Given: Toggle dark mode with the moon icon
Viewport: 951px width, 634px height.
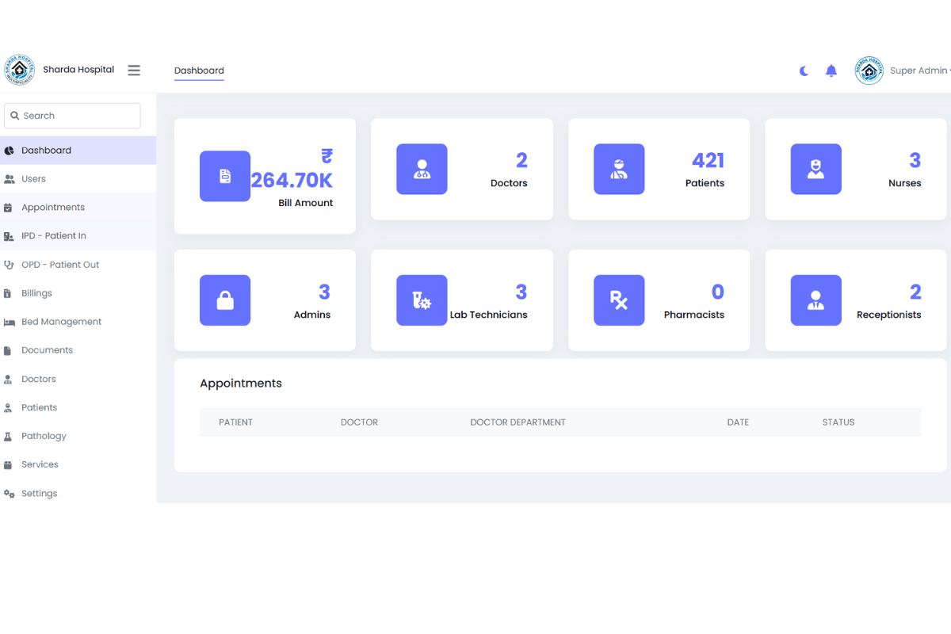Looking at the screenshot, I should pos(804,71).
